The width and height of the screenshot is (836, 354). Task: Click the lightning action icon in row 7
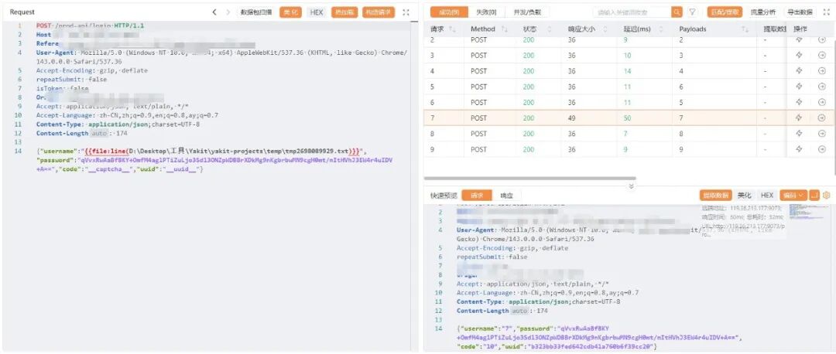(x=799, y=117)
